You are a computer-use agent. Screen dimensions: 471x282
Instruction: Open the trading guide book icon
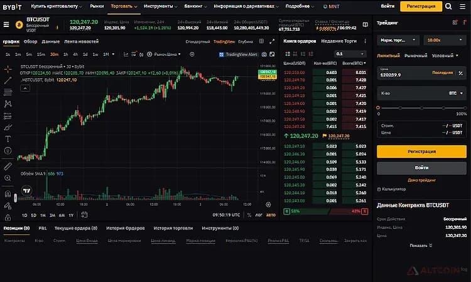click(365, 24)
